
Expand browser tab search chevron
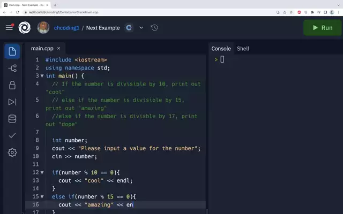click(338, 5)
